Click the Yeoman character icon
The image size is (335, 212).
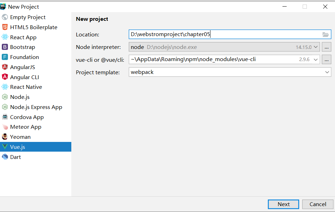(x=5, y=137)
